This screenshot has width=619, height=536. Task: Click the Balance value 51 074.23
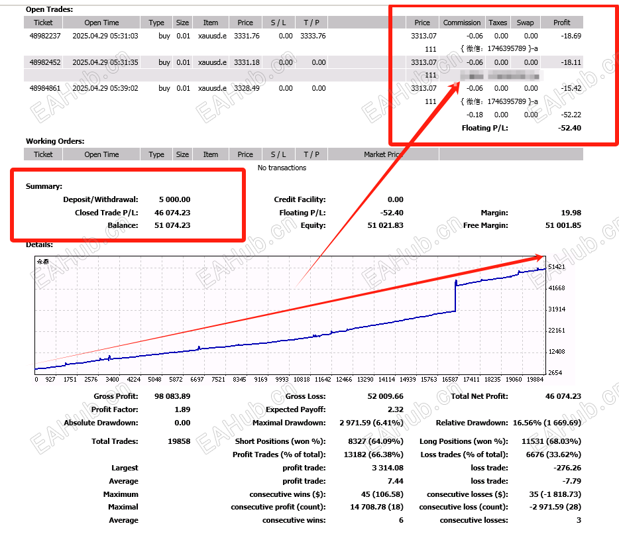(172, 225)
